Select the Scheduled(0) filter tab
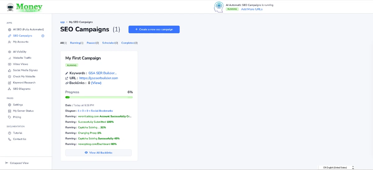 110,43
